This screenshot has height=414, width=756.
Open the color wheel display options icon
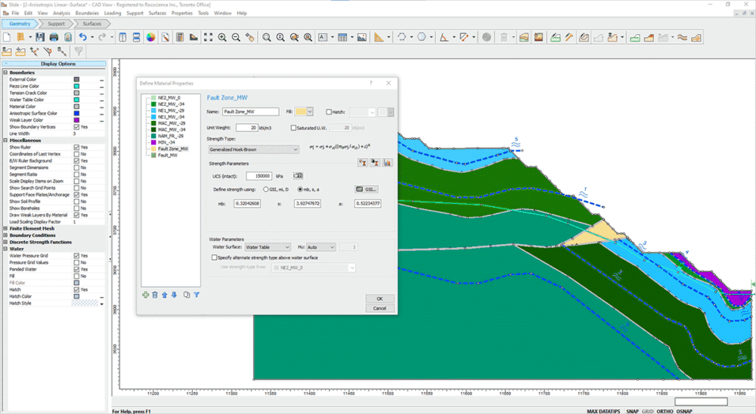point(150,36)
